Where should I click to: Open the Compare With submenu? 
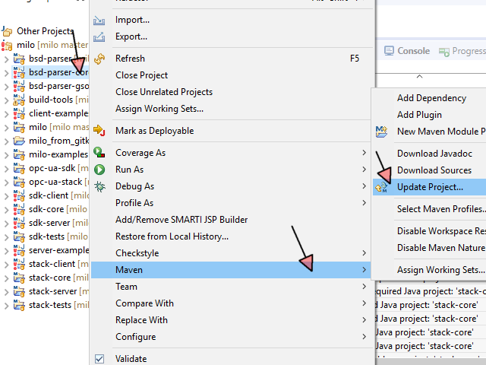(231, 303)
